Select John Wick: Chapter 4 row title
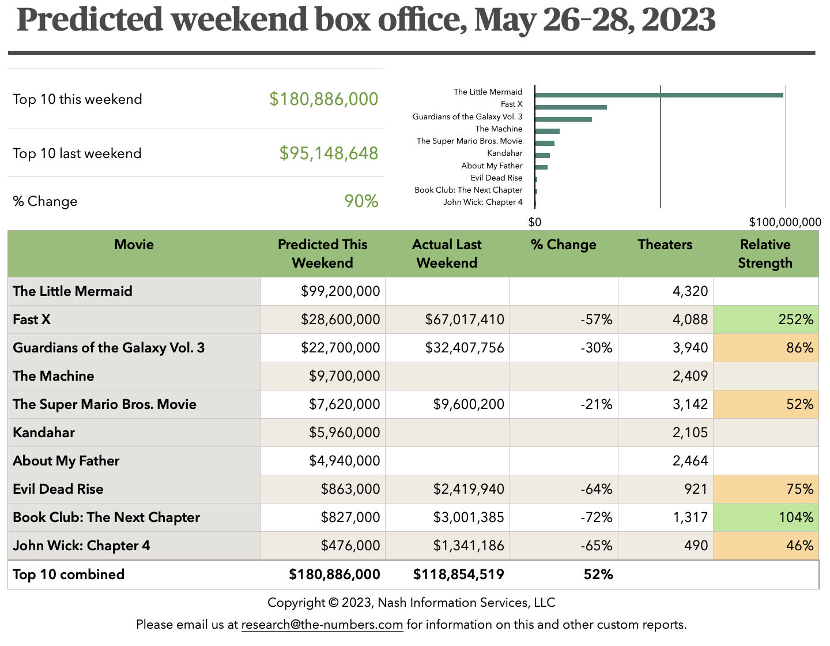 81,546
